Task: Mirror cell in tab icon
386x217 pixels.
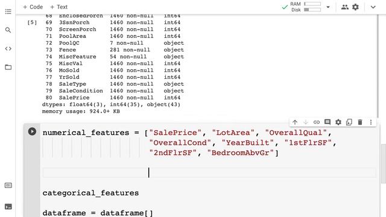Action: pyautogui.click(x=349, y=122)
